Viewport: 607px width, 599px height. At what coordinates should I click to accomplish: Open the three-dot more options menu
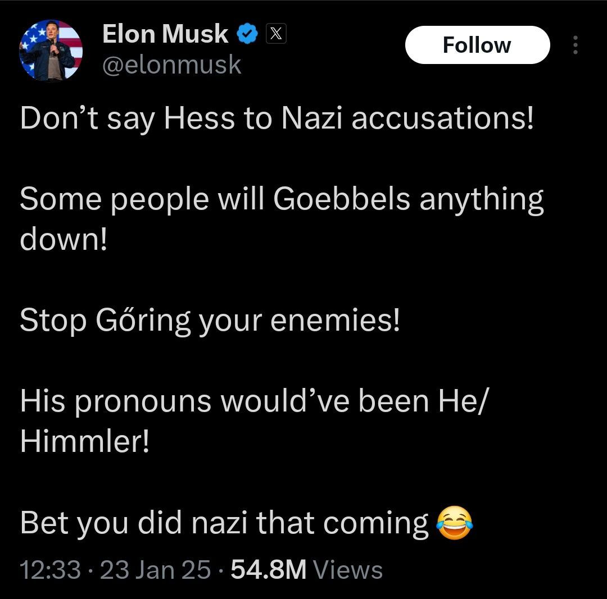575,45
